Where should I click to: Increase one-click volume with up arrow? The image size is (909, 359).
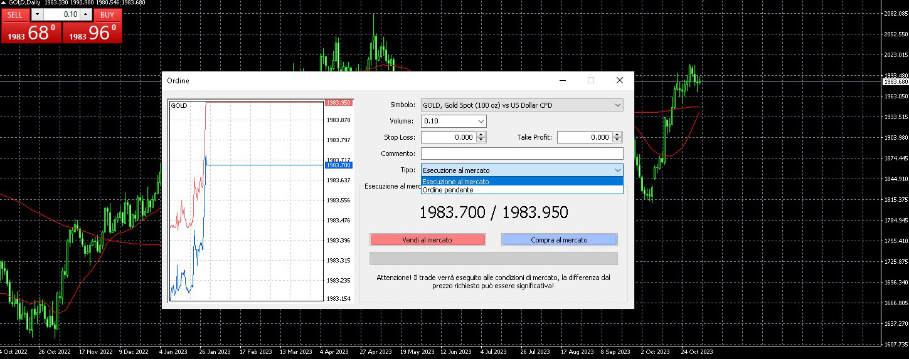[x=86, y=14]
